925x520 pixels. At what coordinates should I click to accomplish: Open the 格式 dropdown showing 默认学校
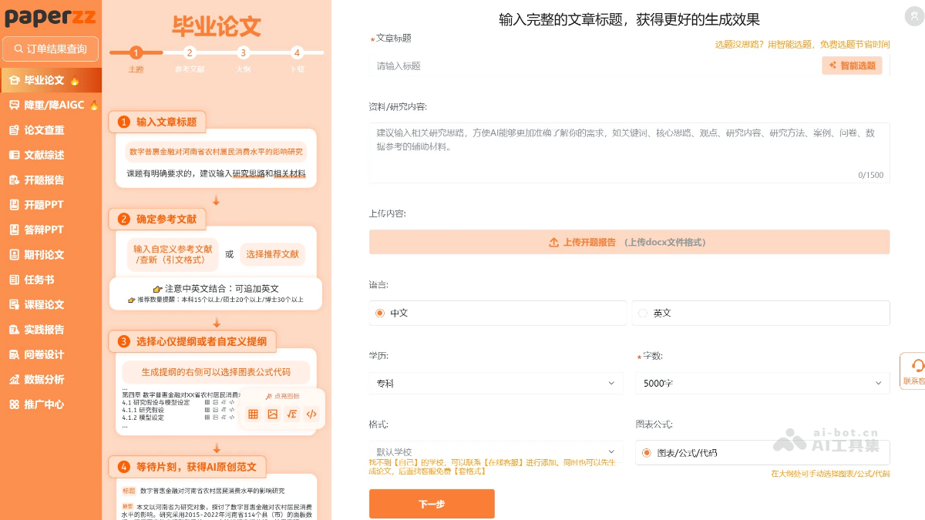coord(496,451)
